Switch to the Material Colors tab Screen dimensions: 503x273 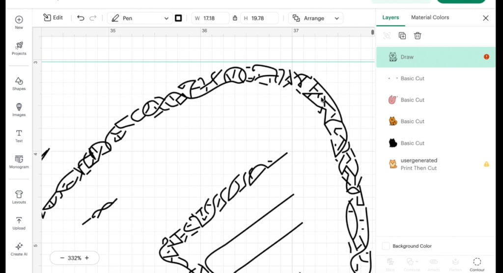point(430,18)
